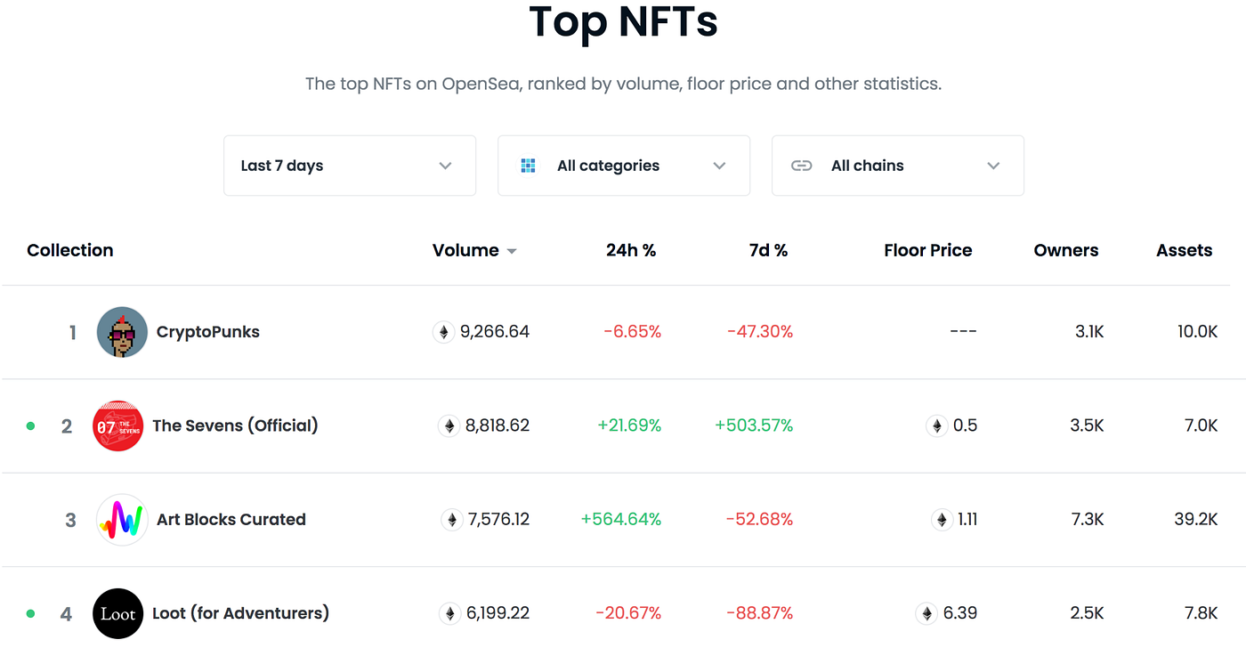1246x656 pixels.
Task: Click Loot volume value 6,199.22
Action: click(498, 613)
